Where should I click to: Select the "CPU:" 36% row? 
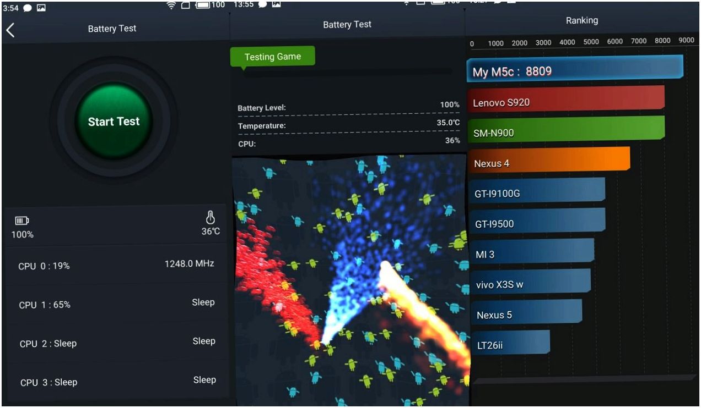pyautogui.click(x=348, y=142)
